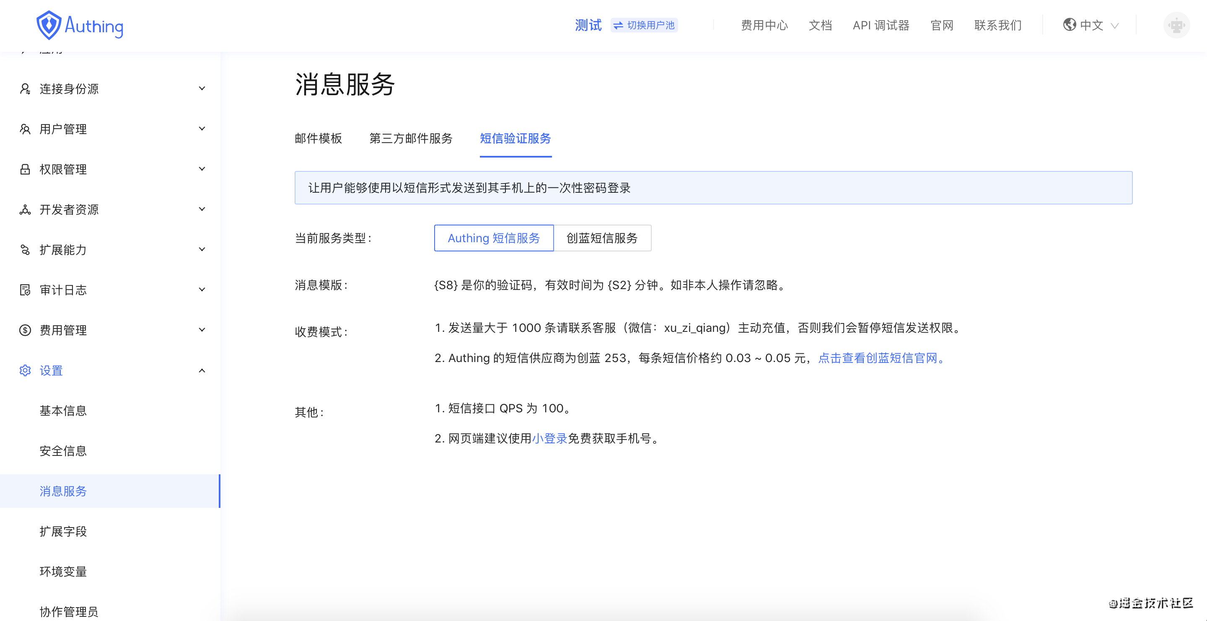Click the globe language icon
The width and height of the screenshot is (1207, 621).
coord(1069,25)
